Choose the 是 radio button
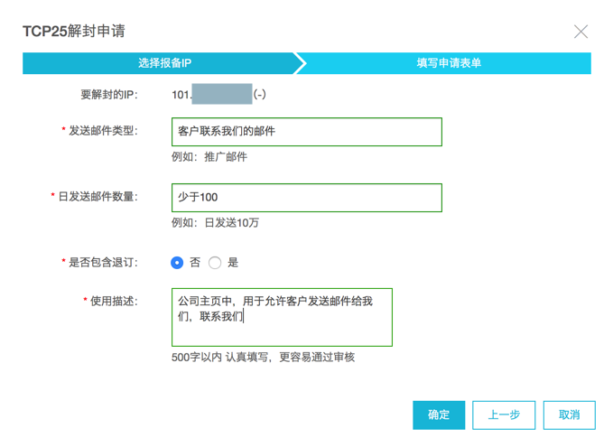 [215, 263]
